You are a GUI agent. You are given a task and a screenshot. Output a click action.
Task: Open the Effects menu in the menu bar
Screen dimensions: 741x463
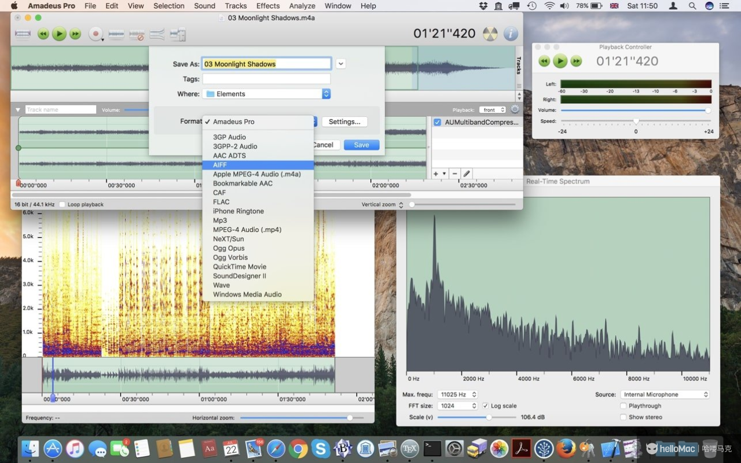point(268,6)
